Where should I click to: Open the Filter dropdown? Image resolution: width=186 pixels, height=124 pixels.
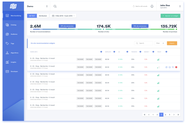tap(160, 43)
